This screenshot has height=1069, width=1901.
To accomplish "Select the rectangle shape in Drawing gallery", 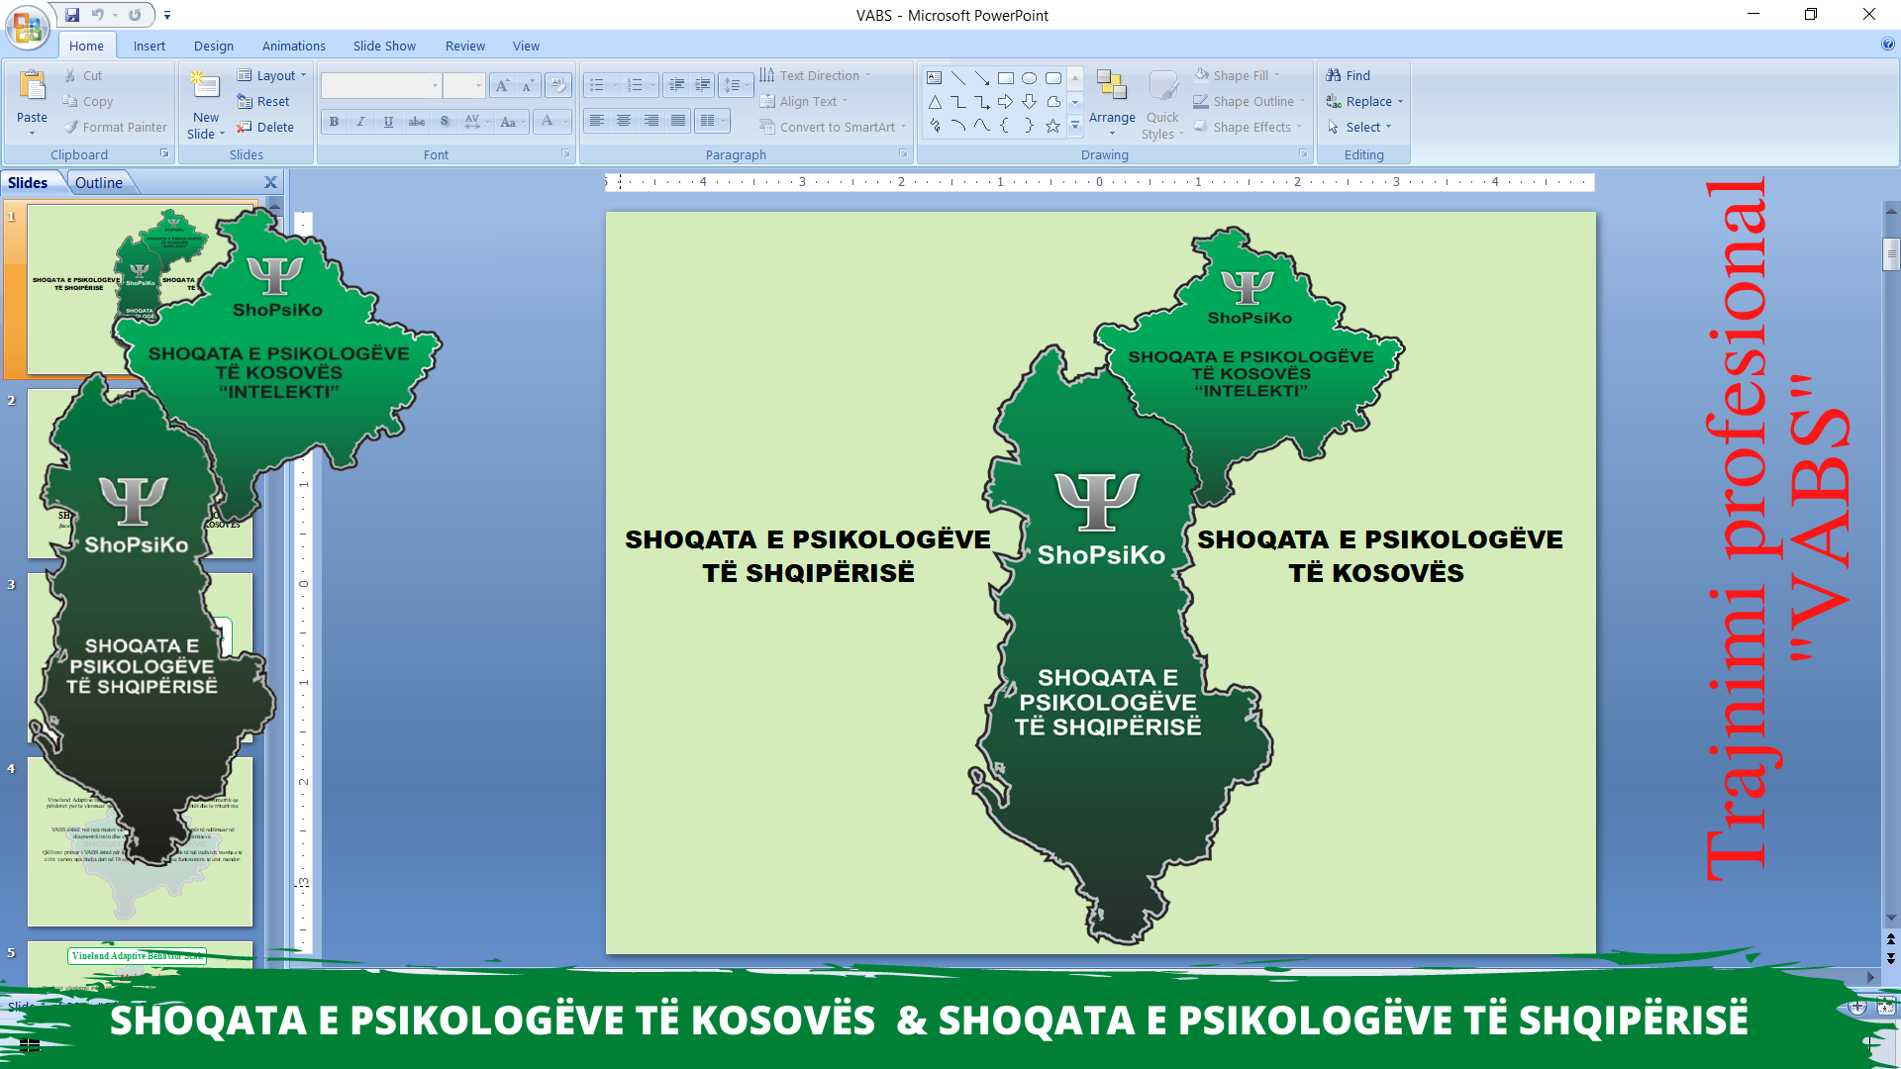I will (1005, 78).
